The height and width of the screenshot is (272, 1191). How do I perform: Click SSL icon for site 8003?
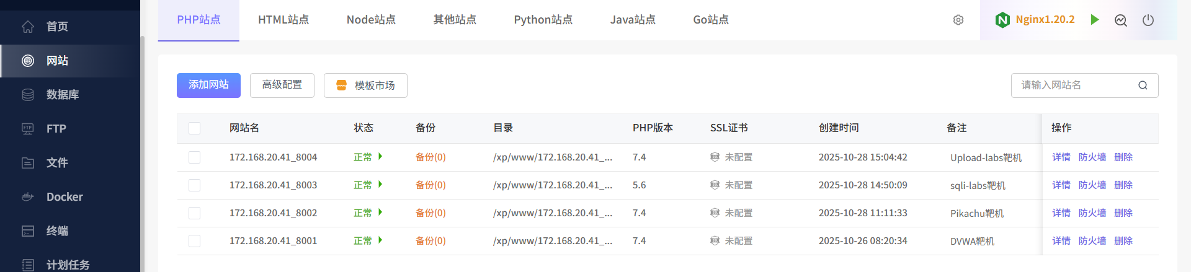pos(715,185)
